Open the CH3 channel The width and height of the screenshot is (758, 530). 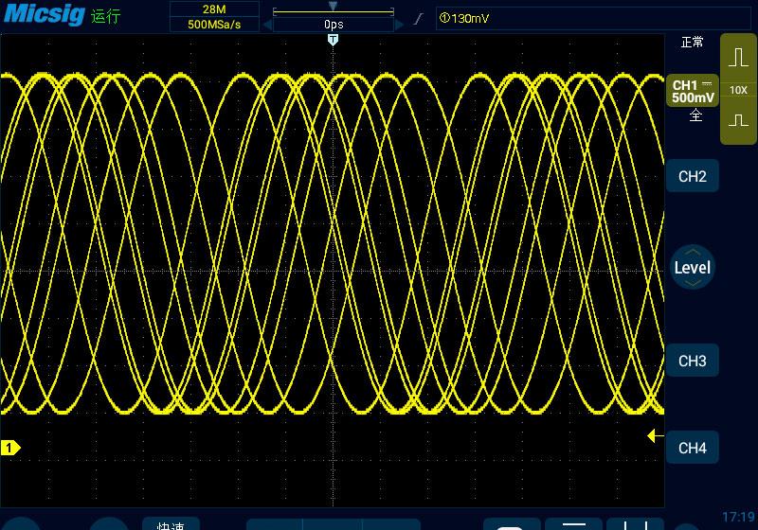pos(693,361)
